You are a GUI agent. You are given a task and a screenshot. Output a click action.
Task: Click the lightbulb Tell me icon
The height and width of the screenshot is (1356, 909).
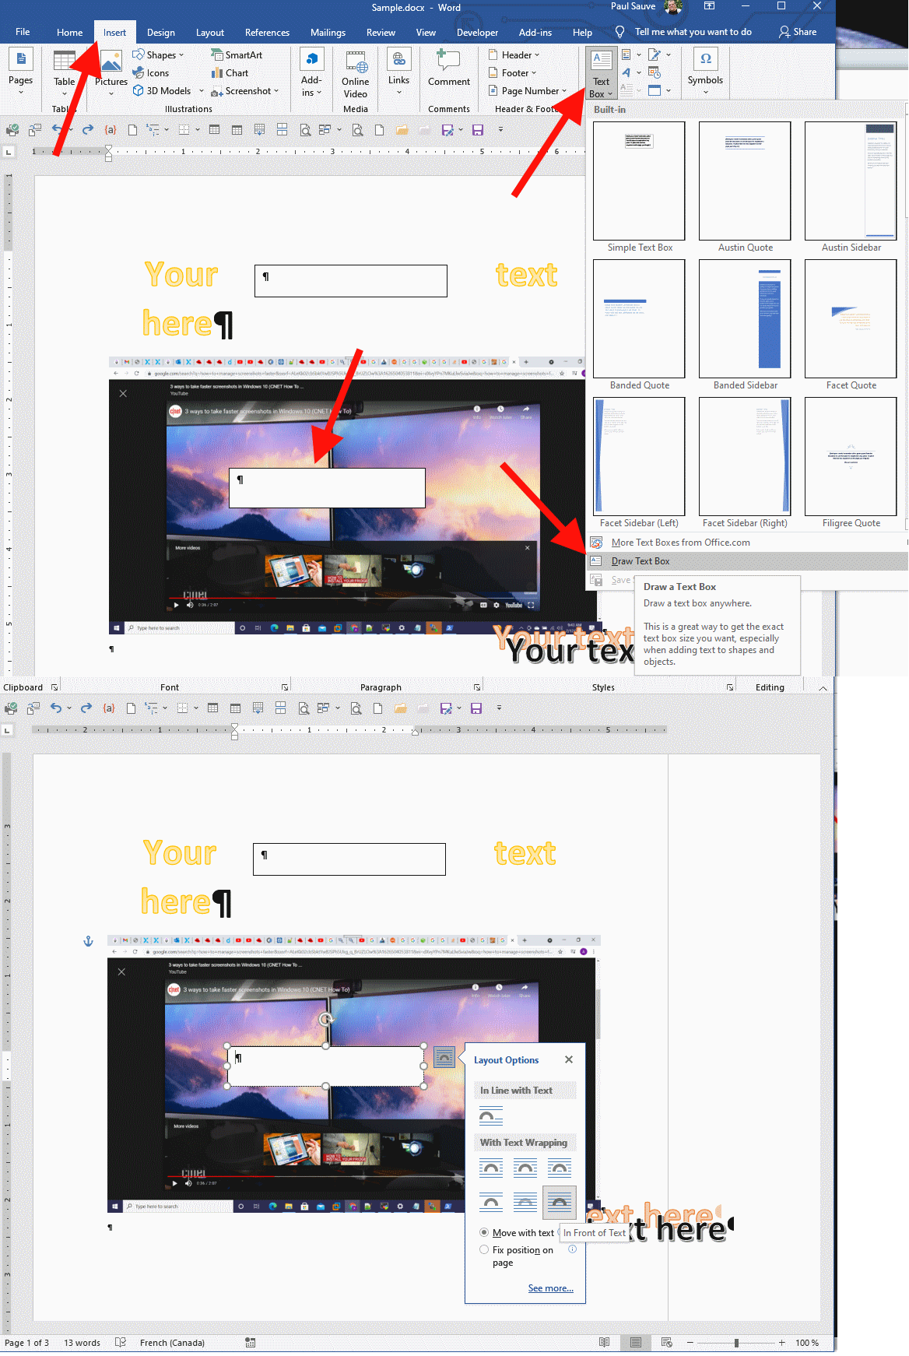tap(619, 32)
